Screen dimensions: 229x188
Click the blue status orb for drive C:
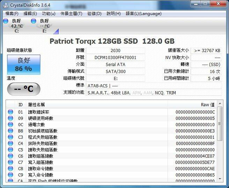pos(6,21)
